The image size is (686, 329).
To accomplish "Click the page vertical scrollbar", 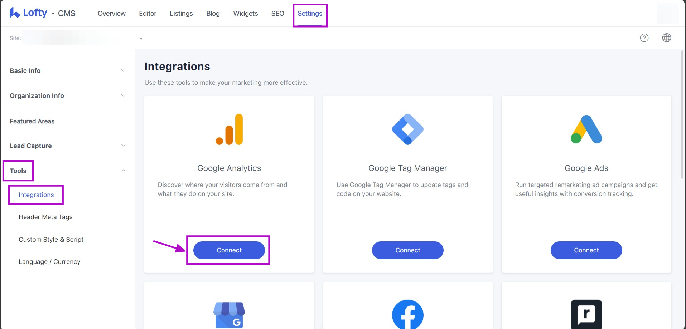I will [x=682, y=114].
